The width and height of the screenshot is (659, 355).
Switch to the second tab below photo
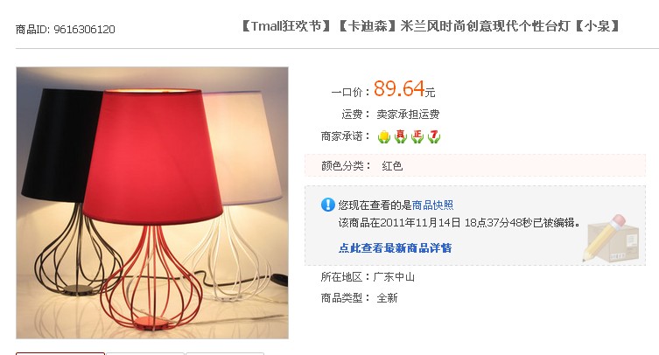[145, 354]
